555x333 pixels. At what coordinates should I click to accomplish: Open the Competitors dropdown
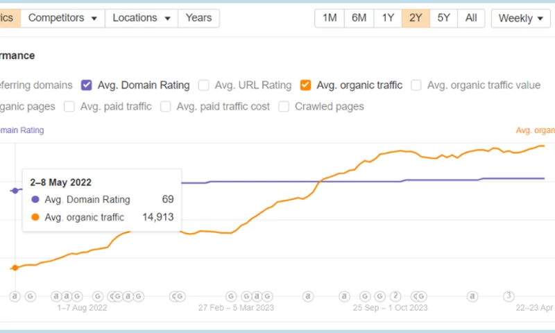[x=62, y=18]
